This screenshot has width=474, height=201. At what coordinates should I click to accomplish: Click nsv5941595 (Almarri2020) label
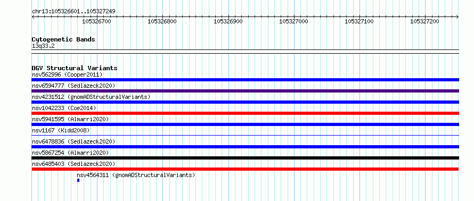[x=70, y=119]
